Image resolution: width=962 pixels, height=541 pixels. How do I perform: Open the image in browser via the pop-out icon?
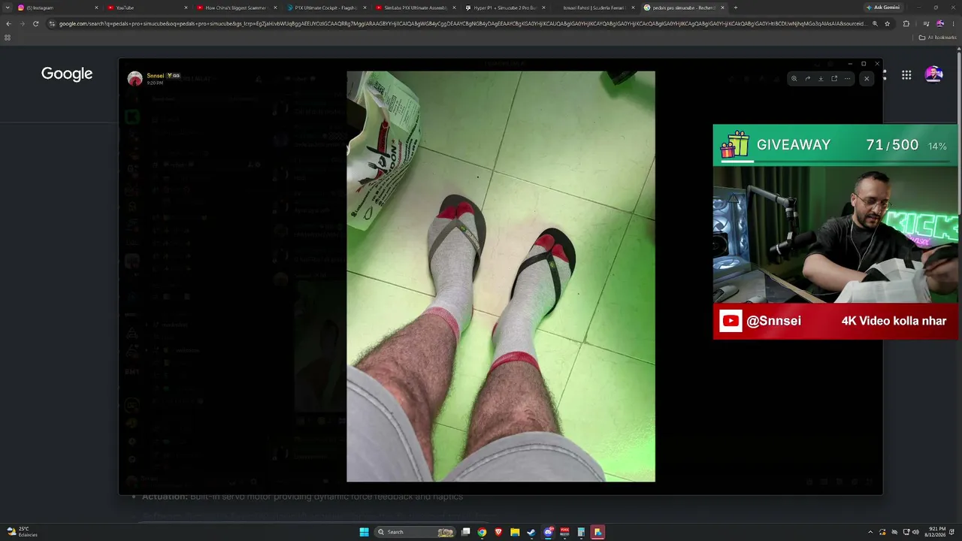834,78
